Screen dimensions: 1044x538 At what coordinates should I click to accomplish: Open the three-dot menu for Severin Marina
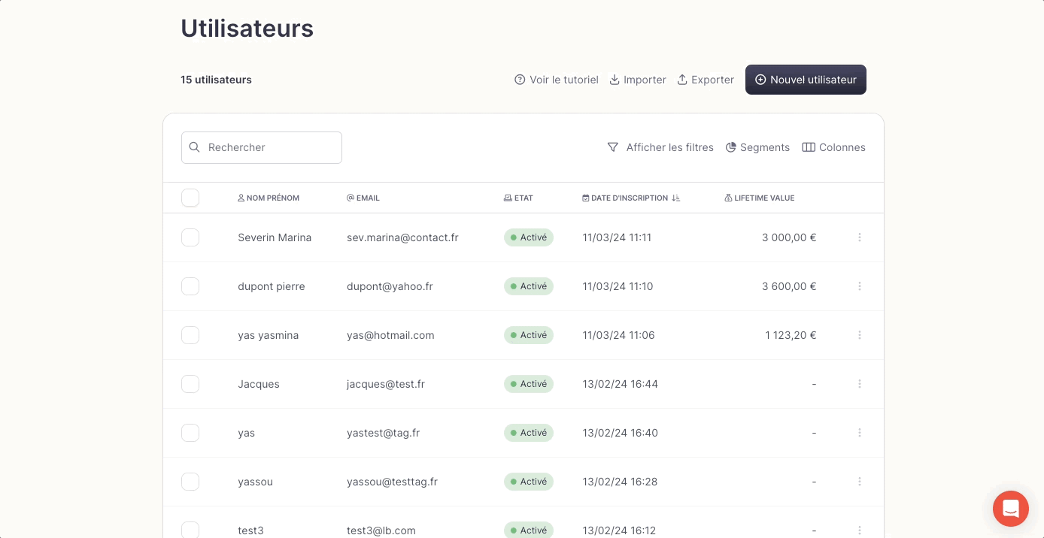pos(860,237)
